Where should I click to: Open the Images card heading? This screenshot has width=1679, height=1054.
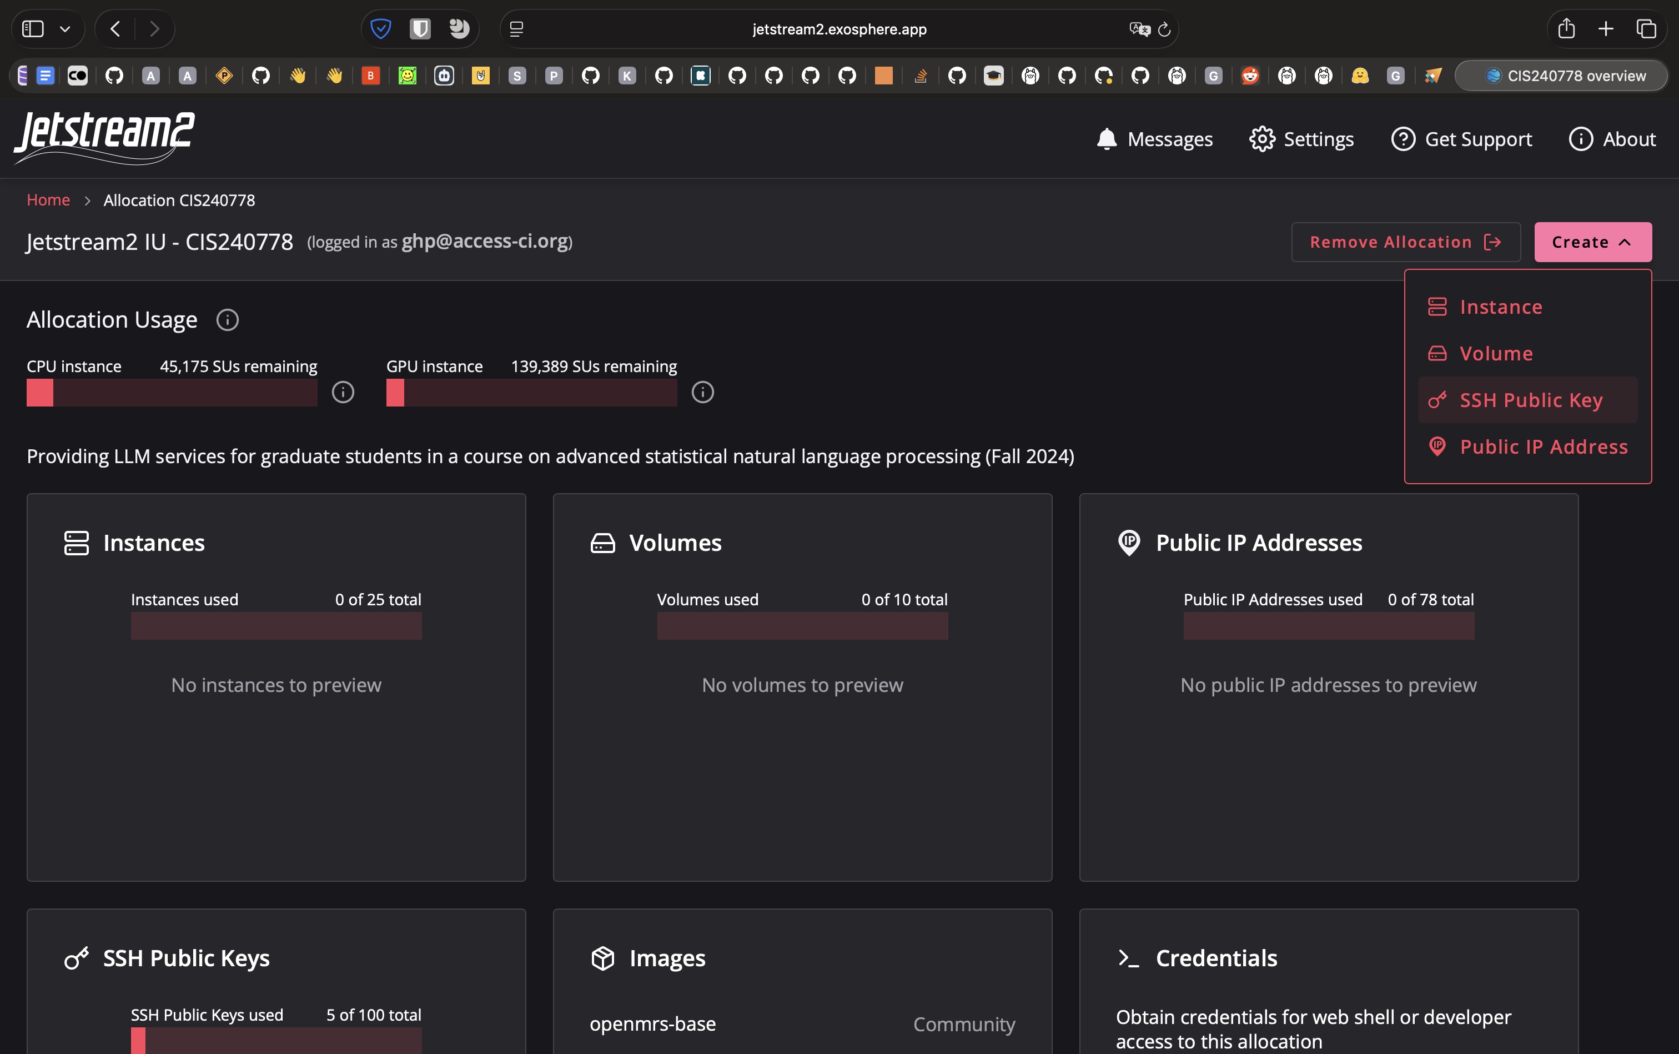click(x=667, y=958)
